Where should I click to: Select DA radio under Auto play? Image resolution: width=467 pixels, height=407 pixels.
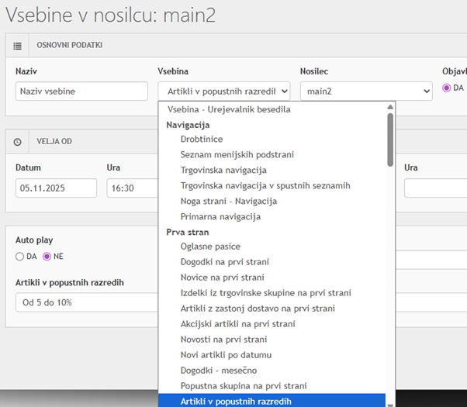click(20, 256)
